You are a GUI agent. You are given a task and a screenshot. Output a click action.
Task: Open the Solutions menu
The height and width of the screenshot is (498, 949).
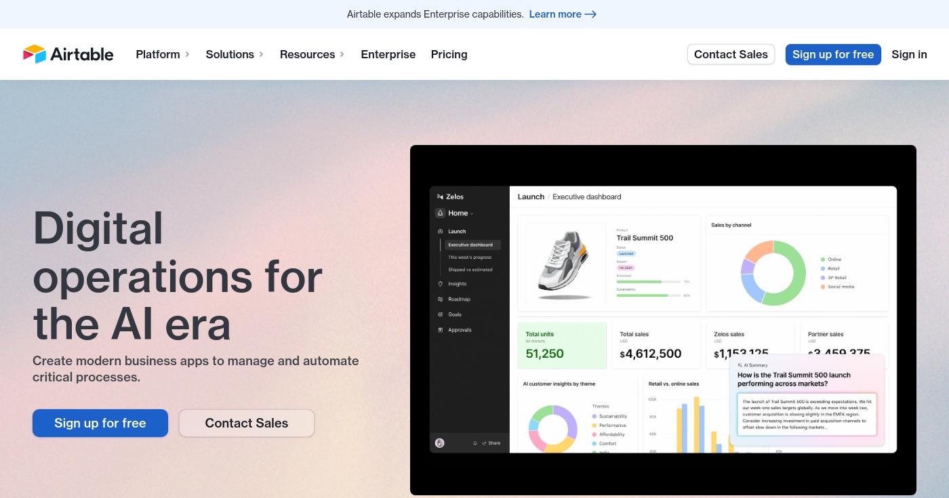tap(235, 54)
